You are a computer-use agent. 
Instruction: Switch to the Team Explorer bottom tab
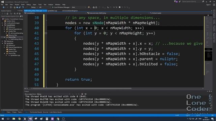[x=20, y=112]
